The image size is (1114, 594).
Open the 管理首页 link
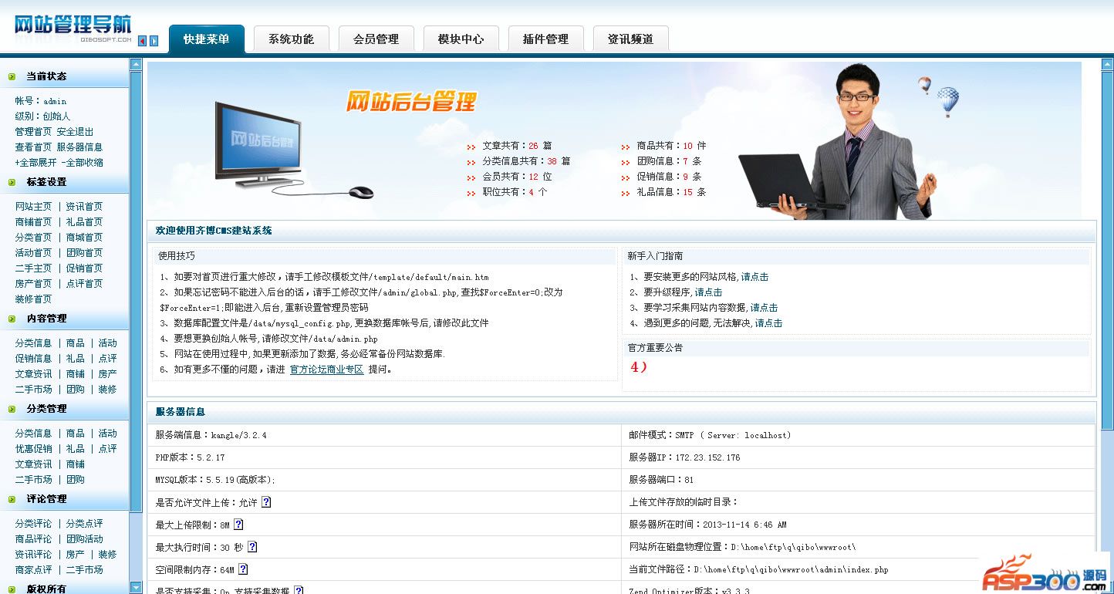(x=33, y=132)
